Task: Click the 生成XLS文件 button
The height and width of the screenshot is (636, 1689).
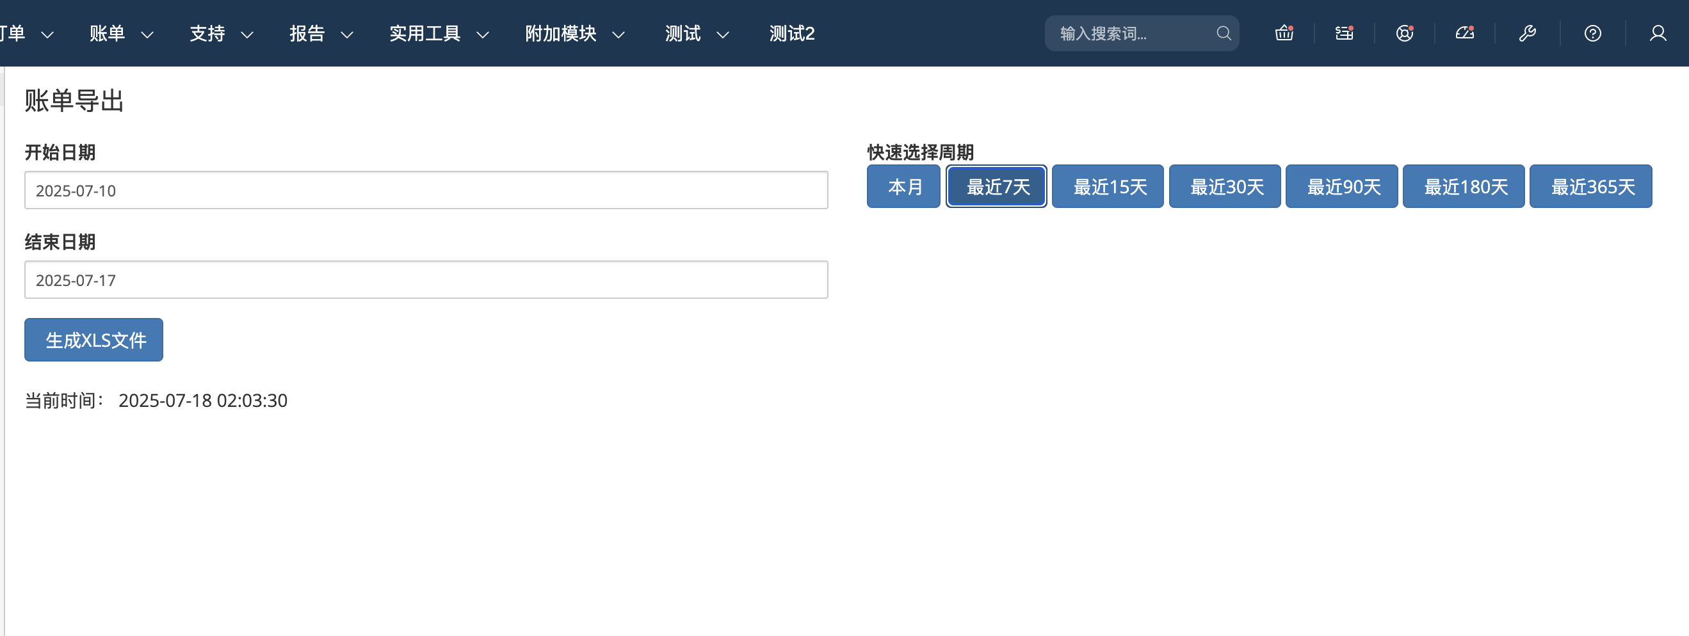Action: (x=93, y=340)
